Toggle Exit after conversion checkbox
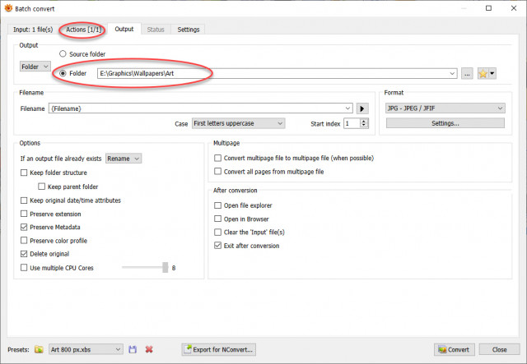The width and height of the screenshot is (527, 364). pos(217,246)
